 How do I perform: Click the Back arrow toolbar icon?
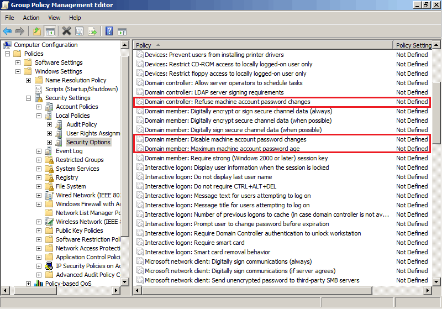click(x=7, y=31)
